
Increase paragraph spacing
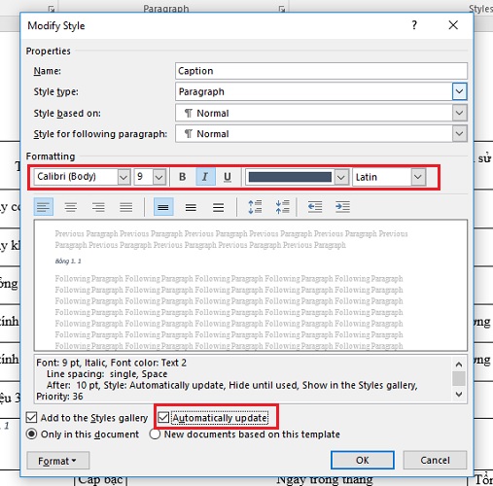click(x=255, y=207)
